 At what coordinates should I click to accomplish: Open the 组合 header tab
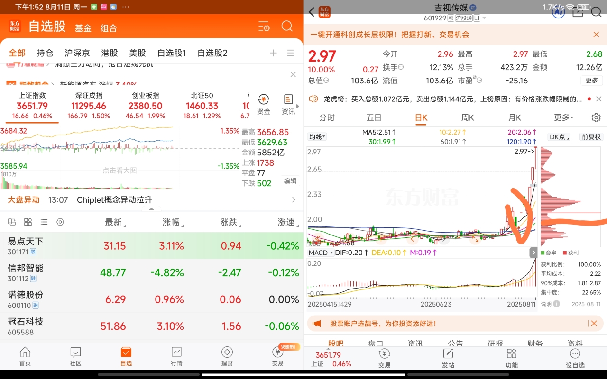[x=109, y=28]
